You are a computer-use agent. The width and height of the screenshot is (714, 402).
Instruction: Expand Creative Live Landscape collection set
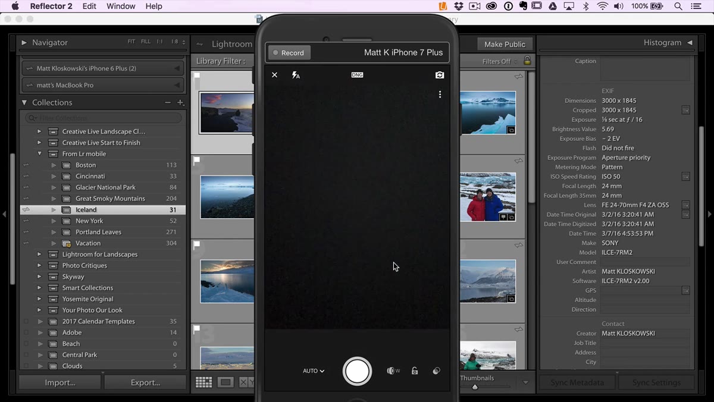pos(39,131)
